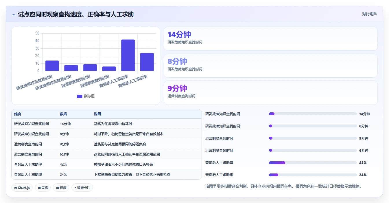Viewport: 389px width, 203px height.
Task: Open the 9分钟 运营制度查询时间 card
Action: tap(271, 93)
